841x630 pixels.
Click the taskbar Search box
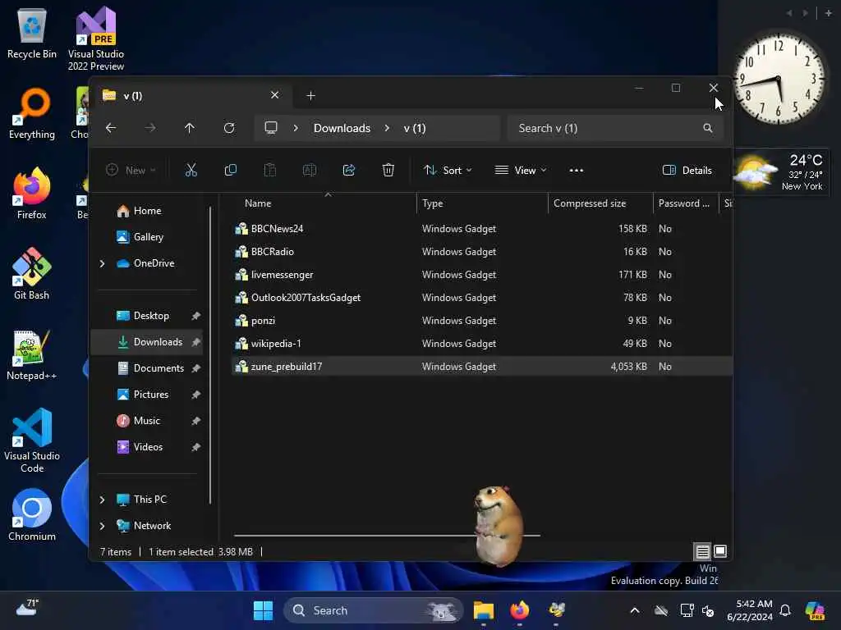click(373, 610)
